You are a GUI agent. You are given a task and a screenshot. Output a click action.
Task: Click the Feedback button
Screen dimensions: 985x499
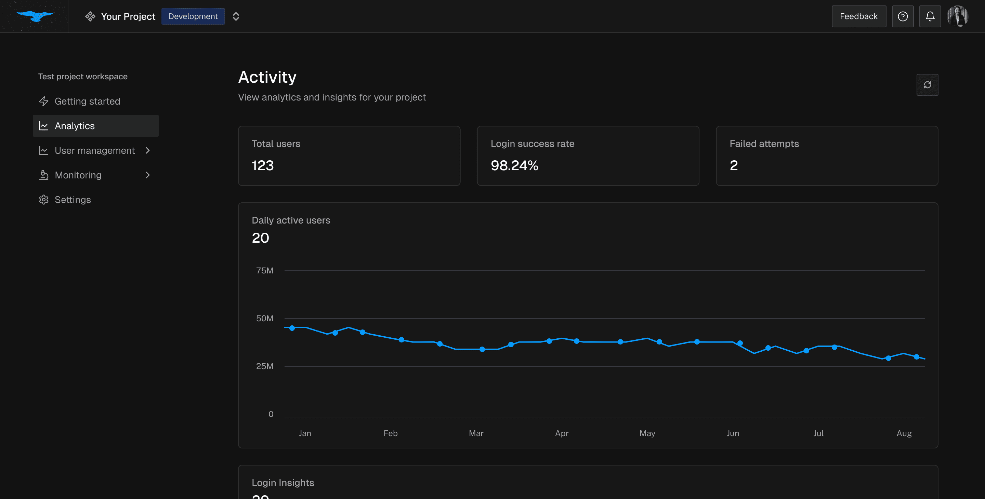(x=858, y=16)
